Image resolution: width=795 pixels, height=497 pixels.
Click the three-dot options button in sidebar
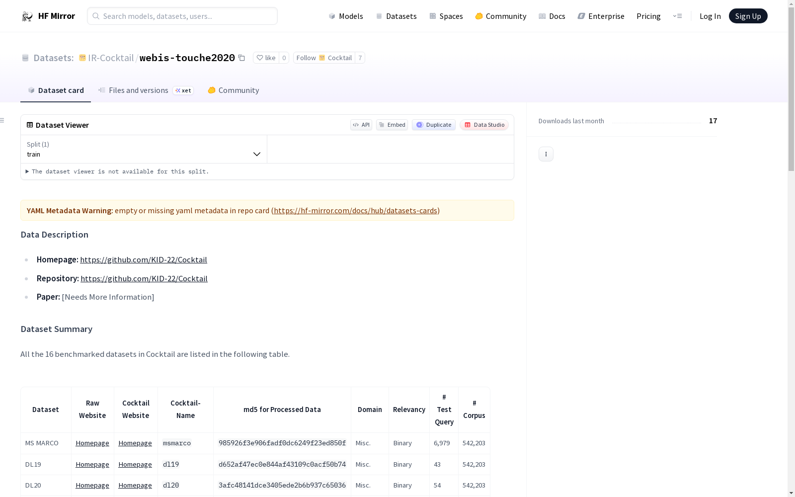coord(546,154)
